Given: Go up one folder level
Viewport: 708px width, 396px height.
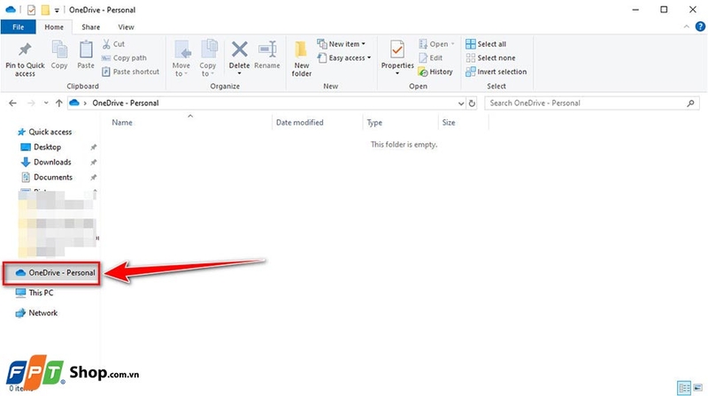Looking at the screenshot, I should [58, 103].
